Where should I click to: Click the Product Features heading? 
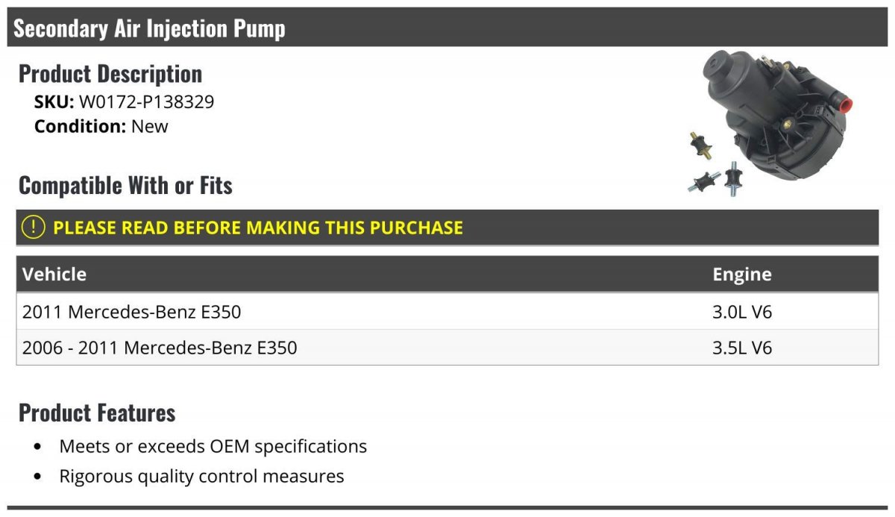coord(97,413)
